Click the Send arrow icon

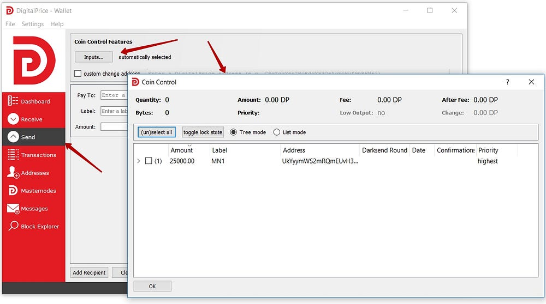[x=13, y=137]
